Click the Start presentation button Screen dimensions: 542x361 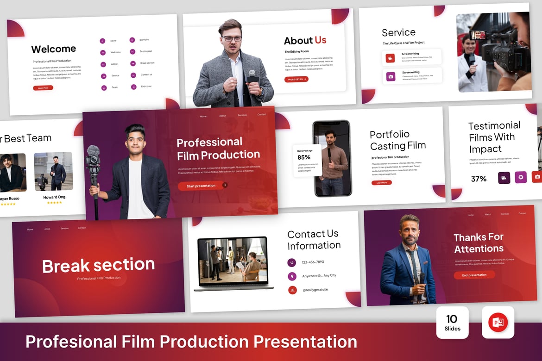tap(201, 186)
